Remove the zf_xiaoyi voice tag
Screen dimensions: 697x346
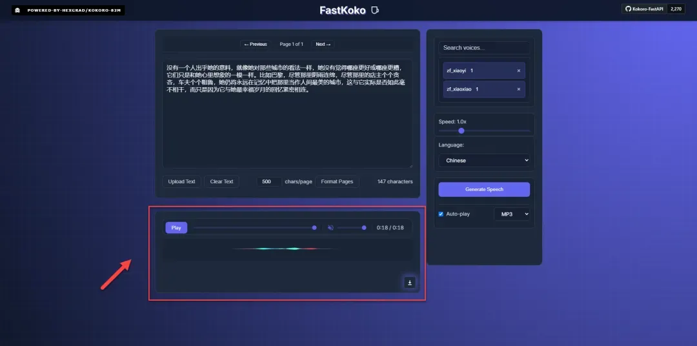click(x=518, y=71)
